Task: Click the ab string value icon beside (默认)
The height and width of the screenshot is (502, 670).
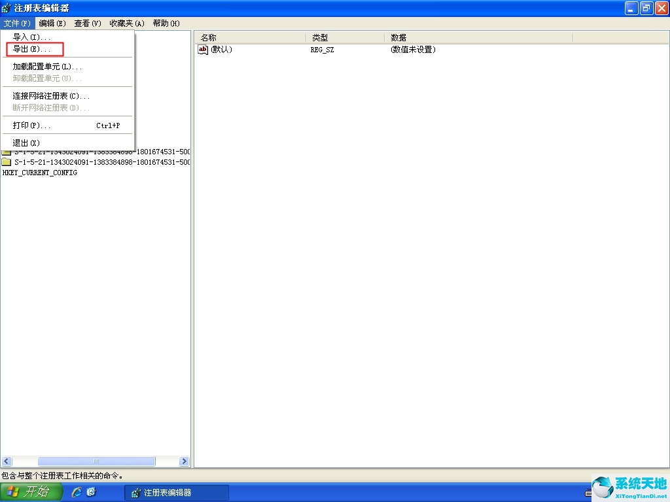Action: (201, 50)
